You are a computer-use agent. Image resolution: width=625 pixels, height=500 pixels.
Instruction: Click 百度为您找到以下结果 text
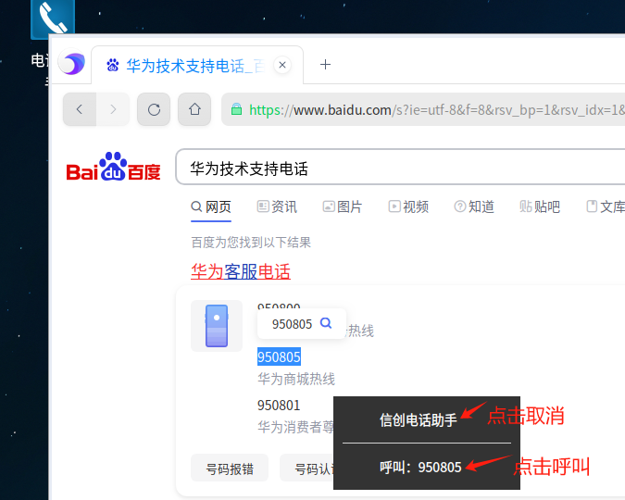(x=251, y=242)
